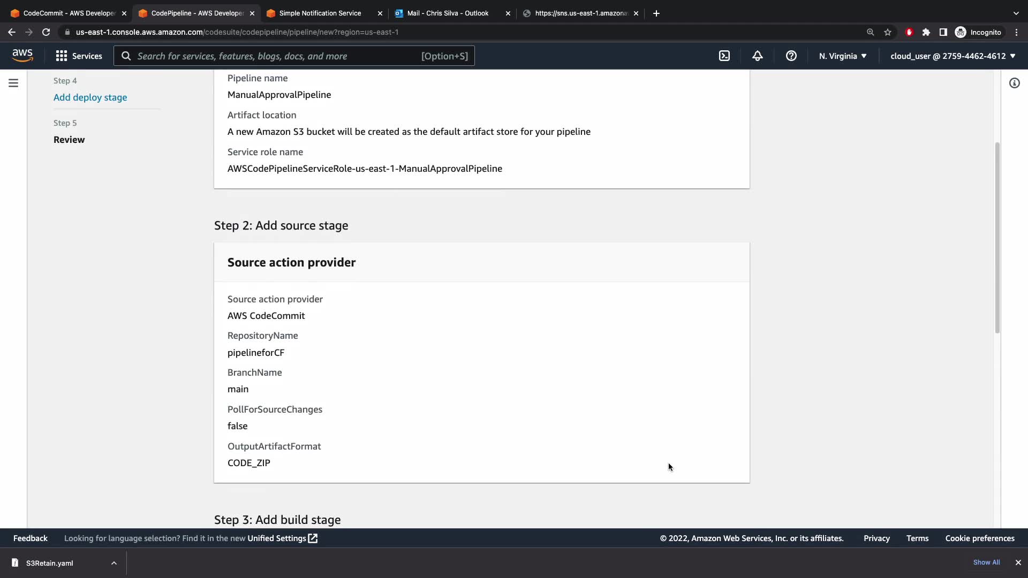Bookmark this page with the star icon
Viewport: 1028px width, 578px height.
click(x=888, y=32)
